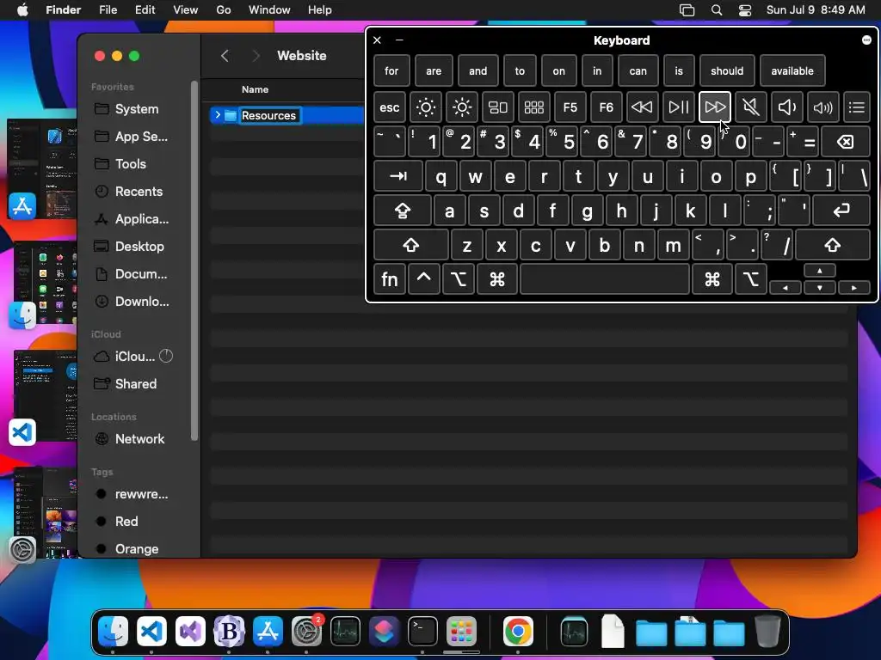Decrease brightness key on Keyboard viewer
Image resolution: width=881 pixels, height=660 pixels.
click(x=425, y=107)
